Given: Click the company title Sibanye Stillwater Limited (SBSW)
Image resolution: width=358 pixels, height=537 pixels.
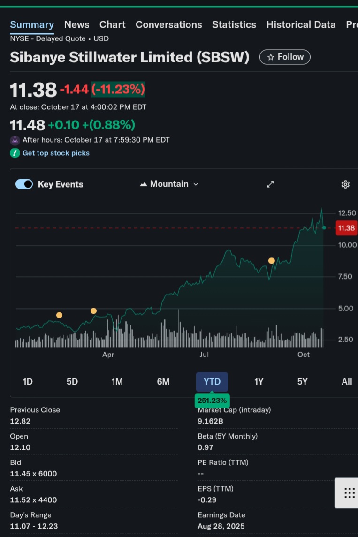Looking at the screenshot, I should click(x=130, y=57).
